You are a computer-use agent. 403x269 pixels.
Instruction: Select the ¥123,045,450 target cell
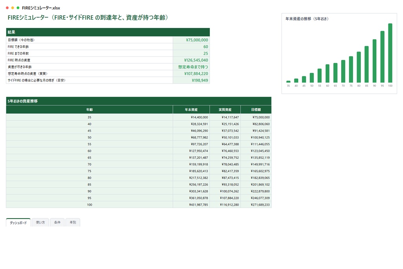[256, 151]
